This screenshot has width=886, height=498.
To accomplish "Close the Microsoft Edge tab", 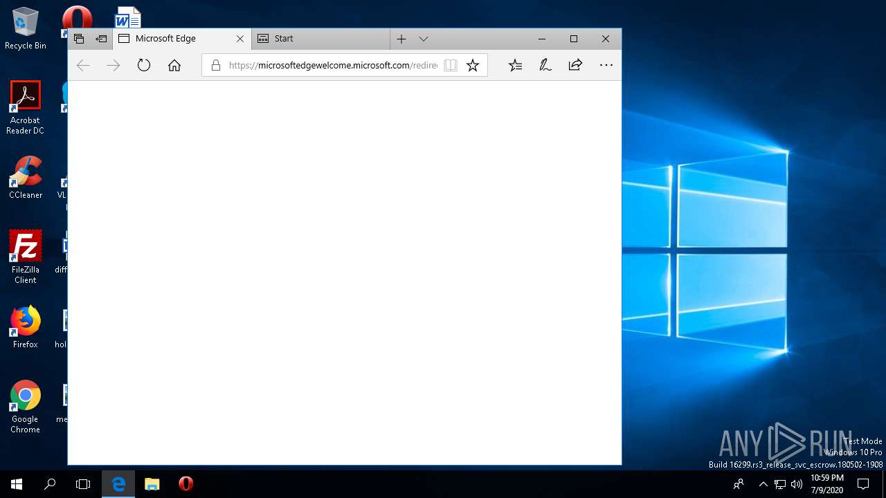I will tap(240, 39).
